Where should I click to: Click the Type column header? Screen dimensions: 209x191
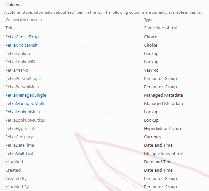(148, 20)
